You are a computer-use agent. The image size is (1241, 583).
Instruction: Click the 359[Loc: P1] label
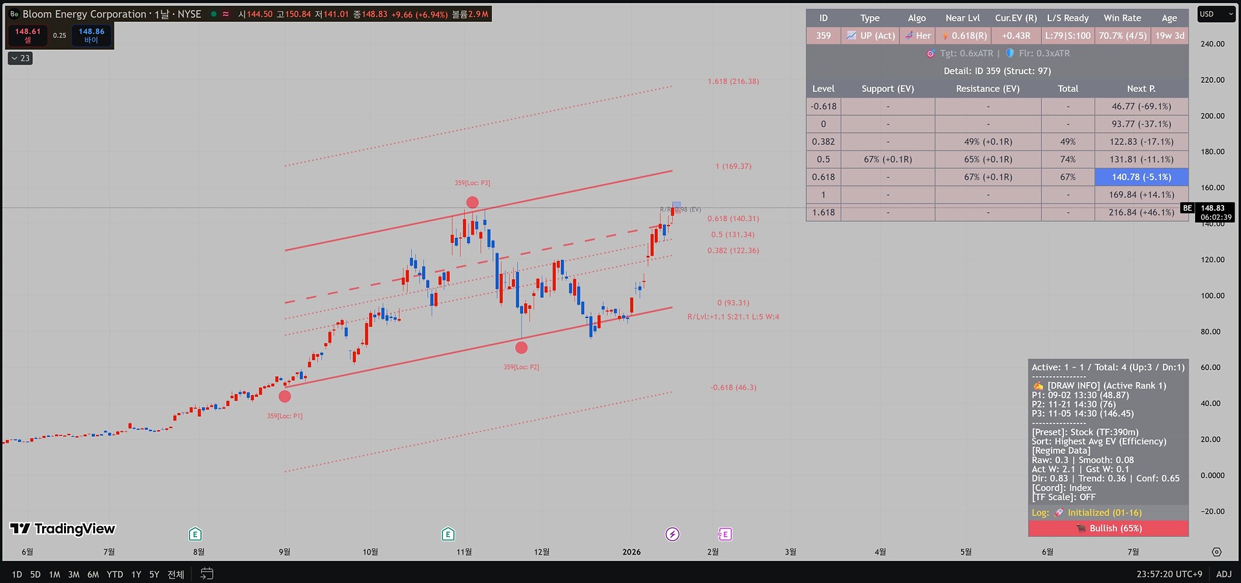[x=285, y=416]
